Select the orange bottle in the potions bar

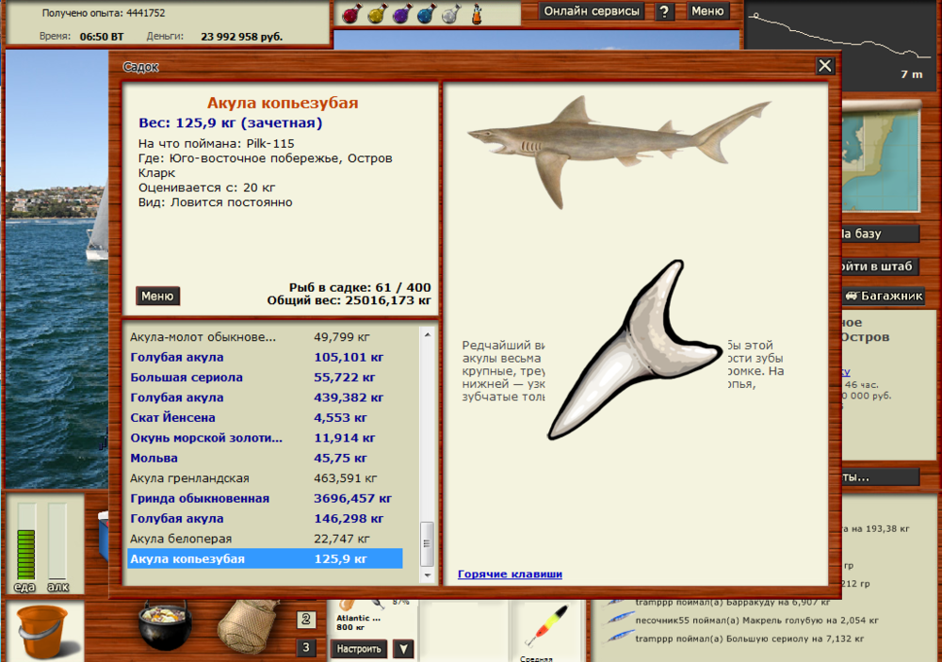[476, 13]
